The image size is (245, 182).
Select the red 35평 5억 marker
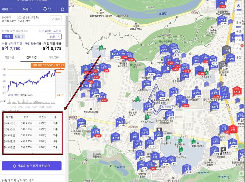[x=233, y=130]
